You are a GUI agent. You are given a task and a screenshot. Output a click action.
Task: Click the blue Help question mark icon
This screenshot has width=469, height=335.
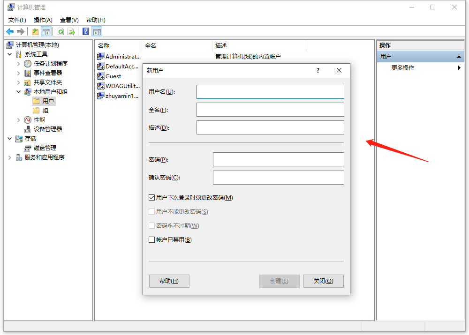85,31
